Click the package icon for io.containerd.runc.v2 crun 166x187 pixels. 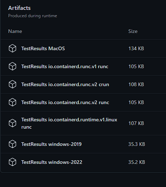12,84
